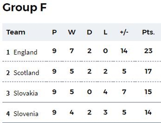The width and height of the screenshot is (161, 123).
Task: Select the L column header
Action: pyautogui.click(x=105, y=32)
